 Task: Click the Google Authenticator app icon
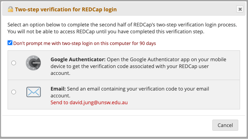coord(33,63)
